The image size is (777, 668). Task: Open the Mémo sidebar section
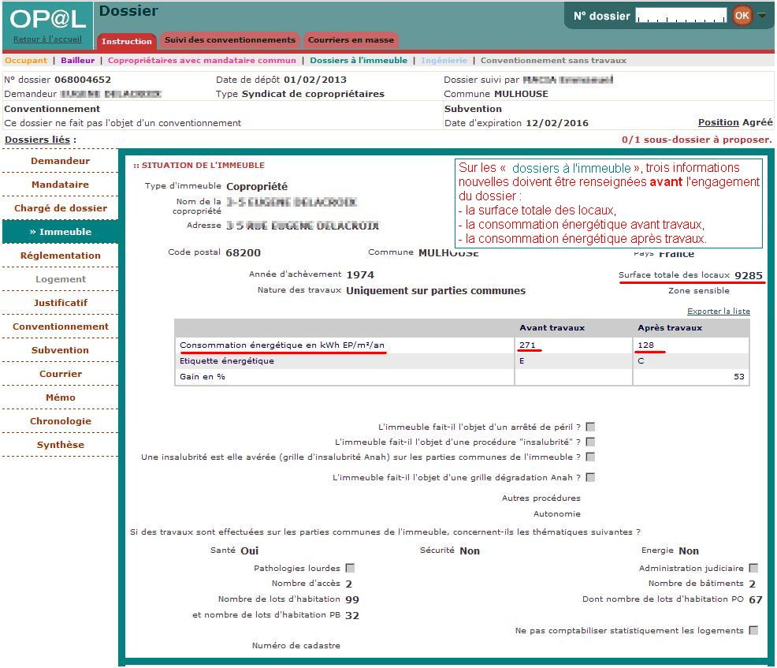[61, 397]
